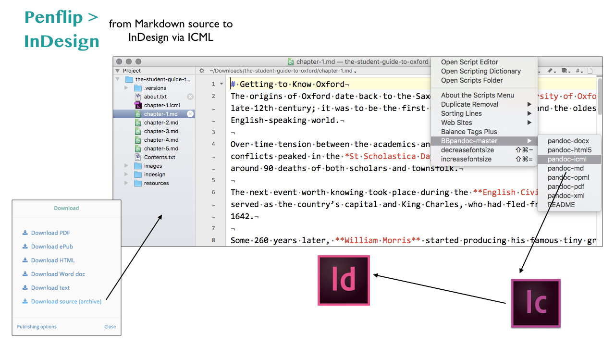Click the download icon beside Download HTML
Screen dimensions: 615x346
point(25,260)
